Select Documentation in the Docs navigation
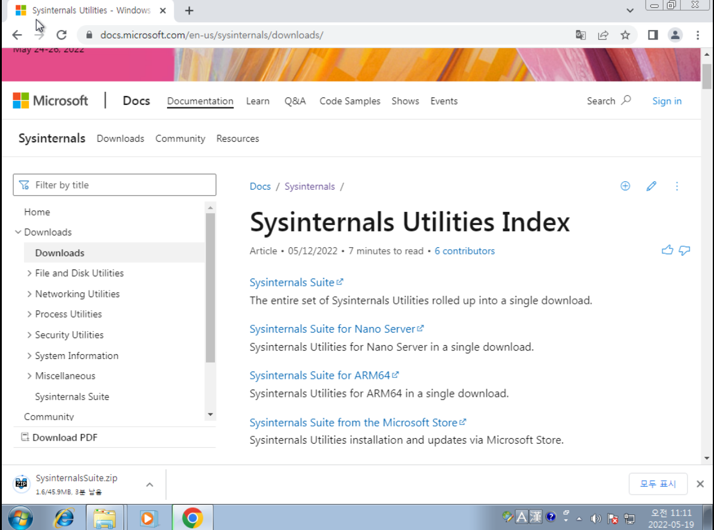714x530 pixels. click(200, 101)
